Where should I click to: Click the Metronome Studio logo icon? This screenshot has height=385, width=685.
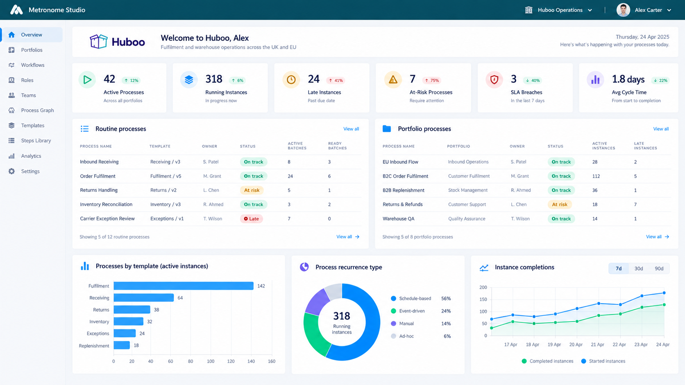click(16, 10)
